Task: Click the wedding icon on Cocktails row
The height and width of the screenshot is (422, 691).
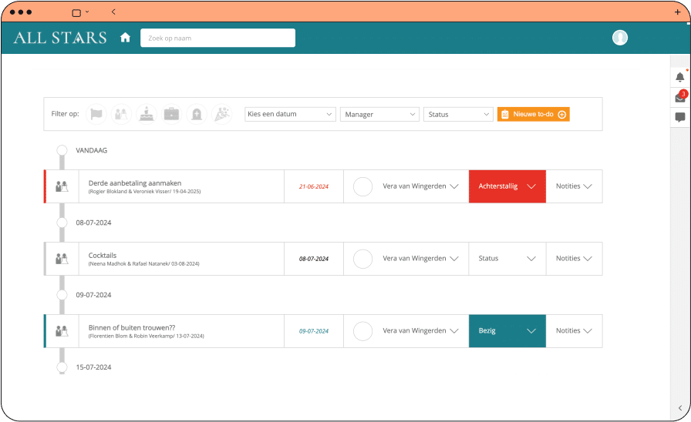Action: point(62,259)
